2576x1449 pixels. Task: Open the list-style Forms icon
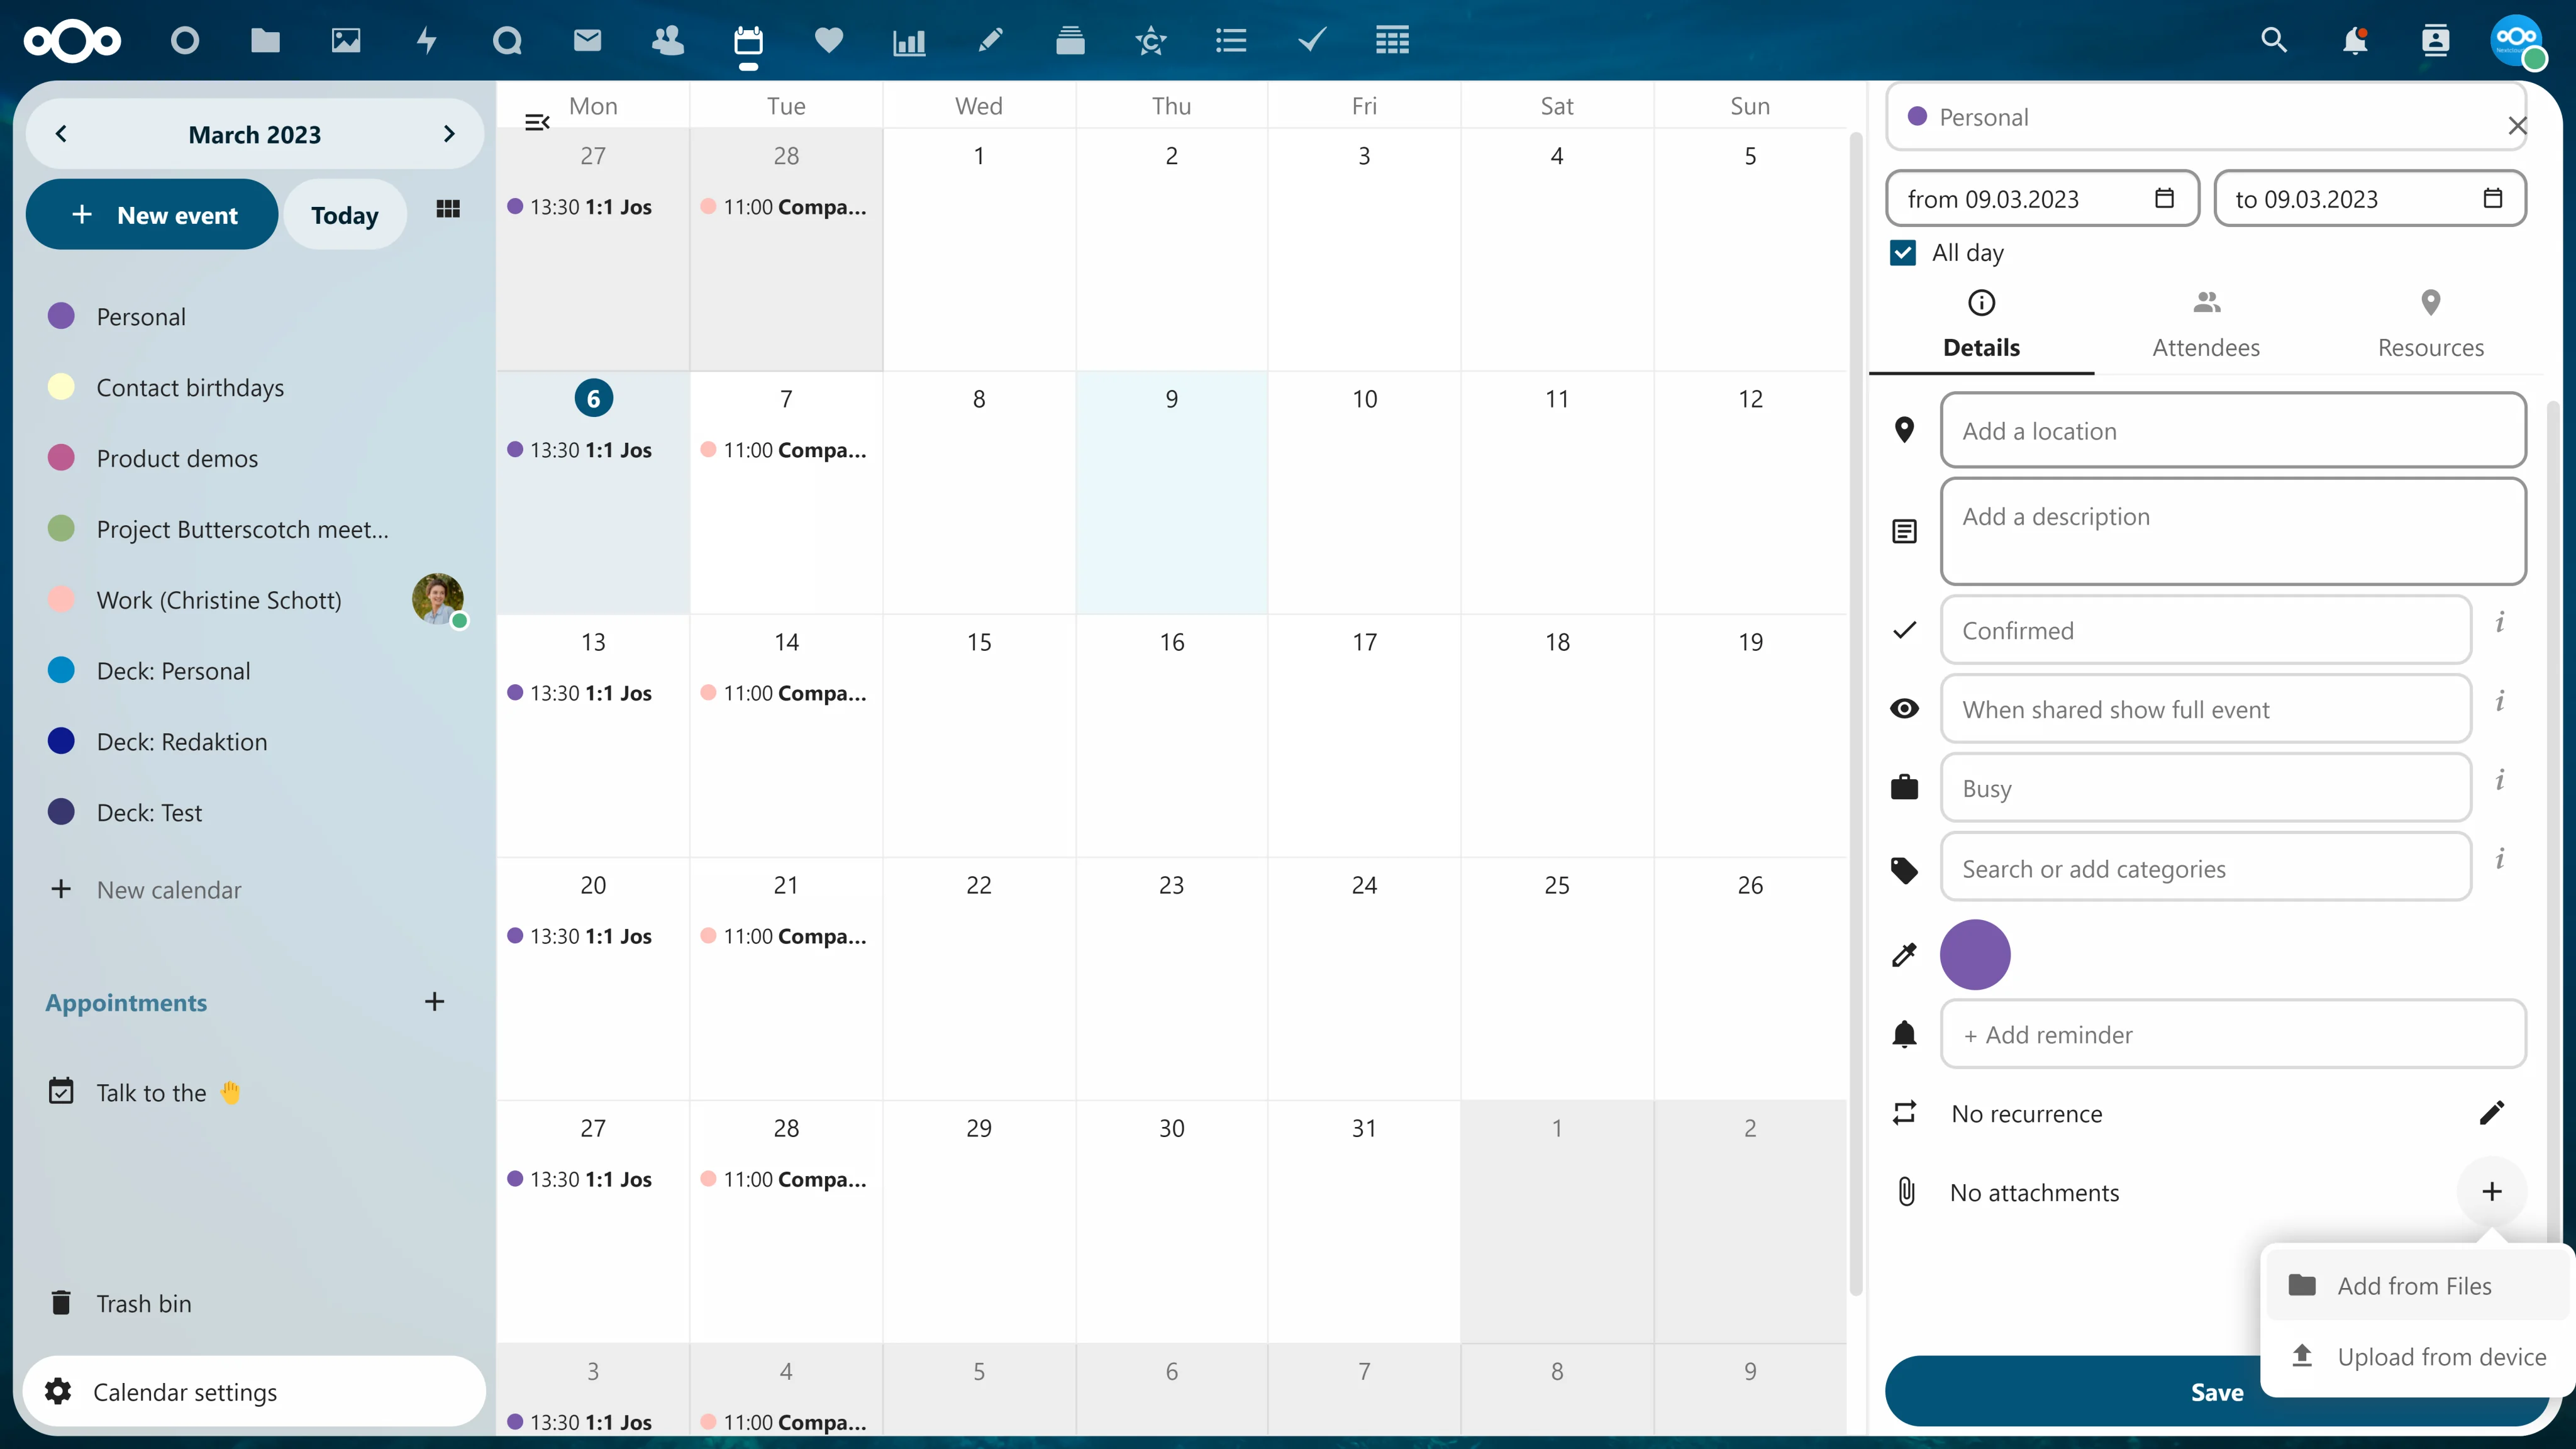tap(1231, 40)
